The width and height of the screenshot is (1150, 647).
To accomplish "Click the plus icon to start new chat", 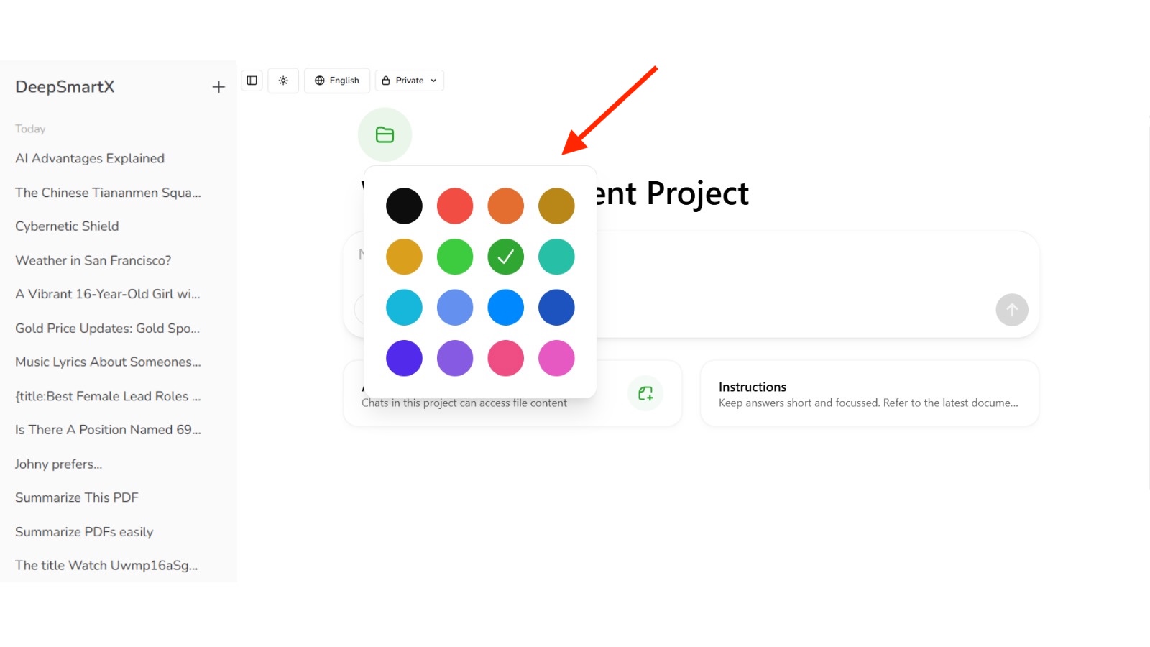I will [218, 87].
